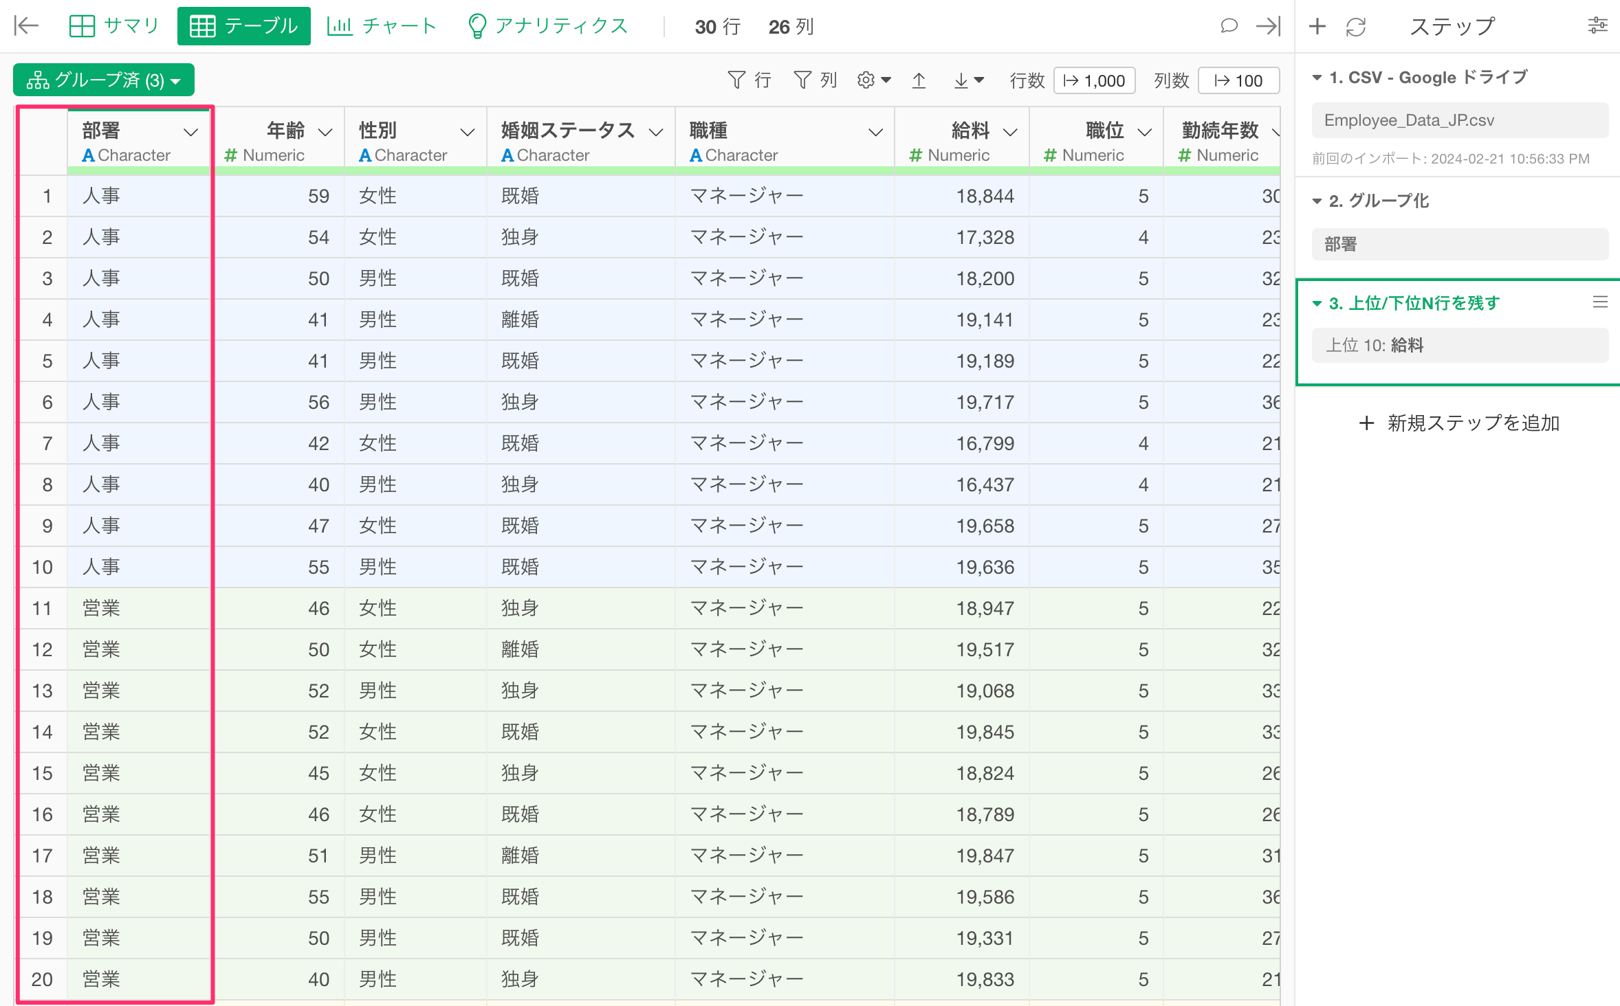The image size is (1620, 1006).
Task: Select the 19,331 salary cell
Action: (962, 938)
